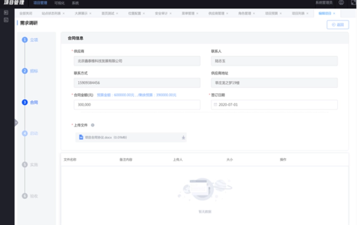Click the 联系人 input field
This screenshot has height=225, width=357.
pos(274,61)
